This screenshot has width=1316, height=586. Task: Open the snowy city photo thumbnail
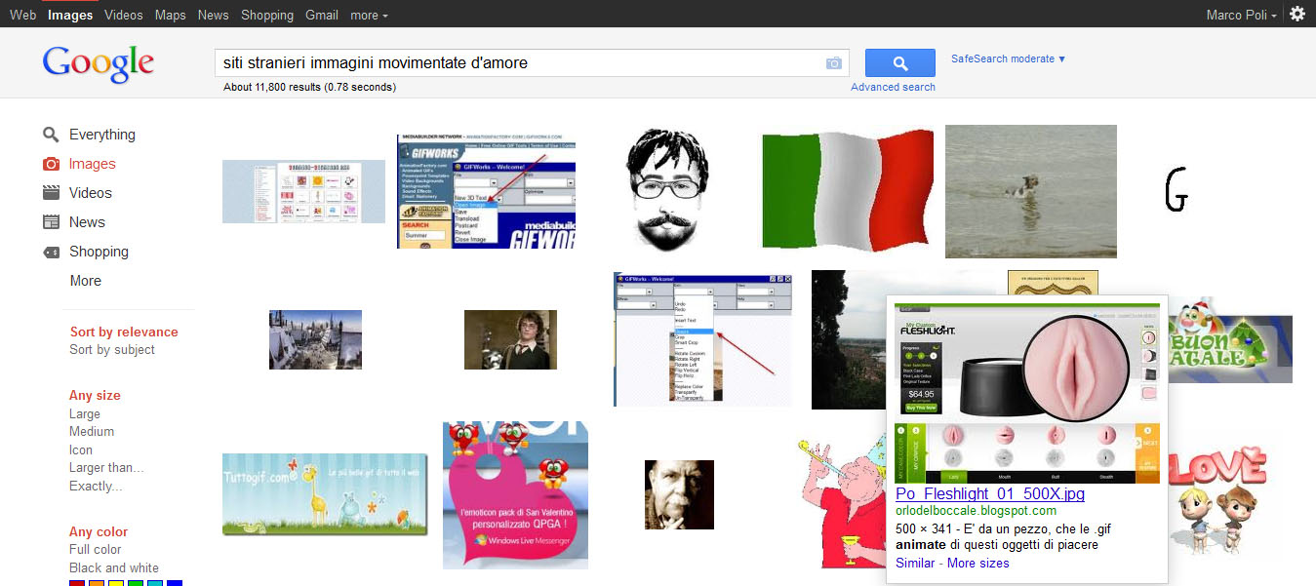tap(315, 339)
